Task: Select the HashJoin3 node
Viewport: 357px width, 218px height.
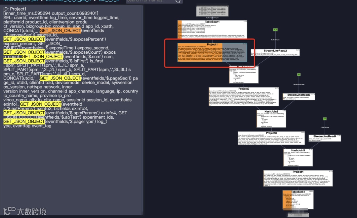Action: pyautogui.click(x=298, y=157)
